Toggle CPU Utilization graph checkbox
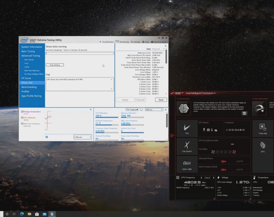The image size is (274, 217). [x=22, y=118]
